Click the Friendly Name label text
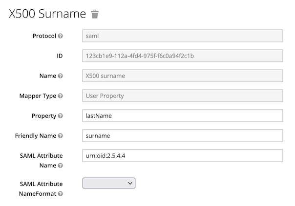The width and height of the screenshot is (295, 206). tap(36, 136)
